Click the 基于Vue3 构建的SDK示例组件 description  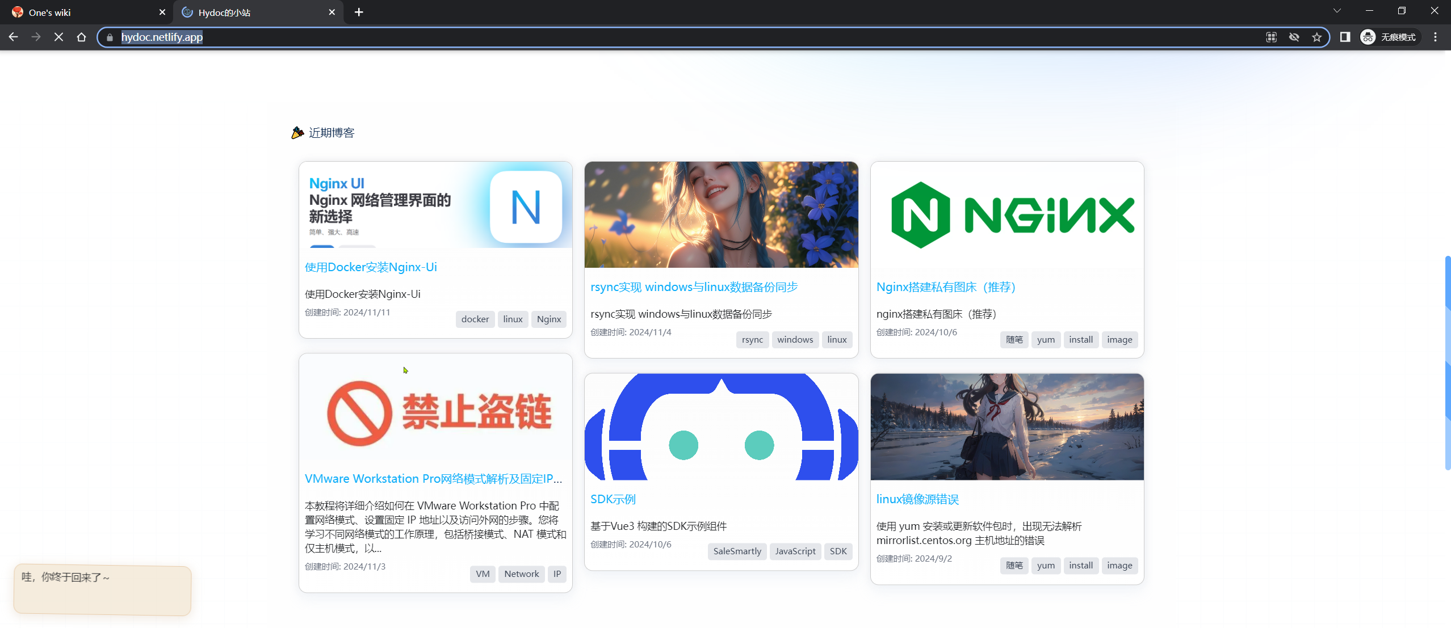659,526
